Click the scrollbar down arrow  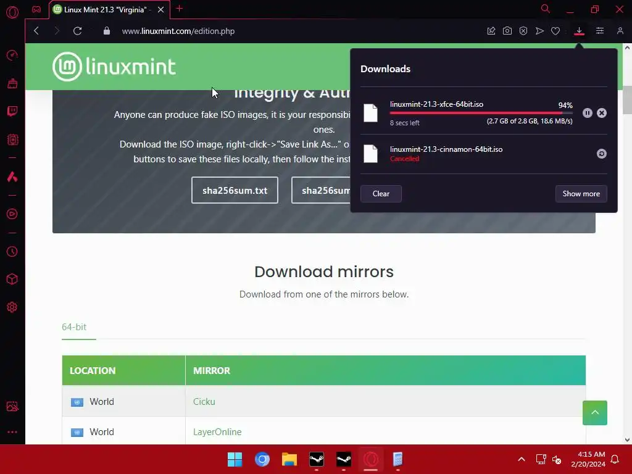(627, 439)
